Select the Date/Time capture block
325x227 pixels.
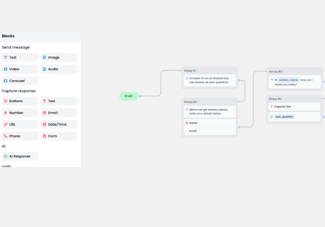pos(58,124)
